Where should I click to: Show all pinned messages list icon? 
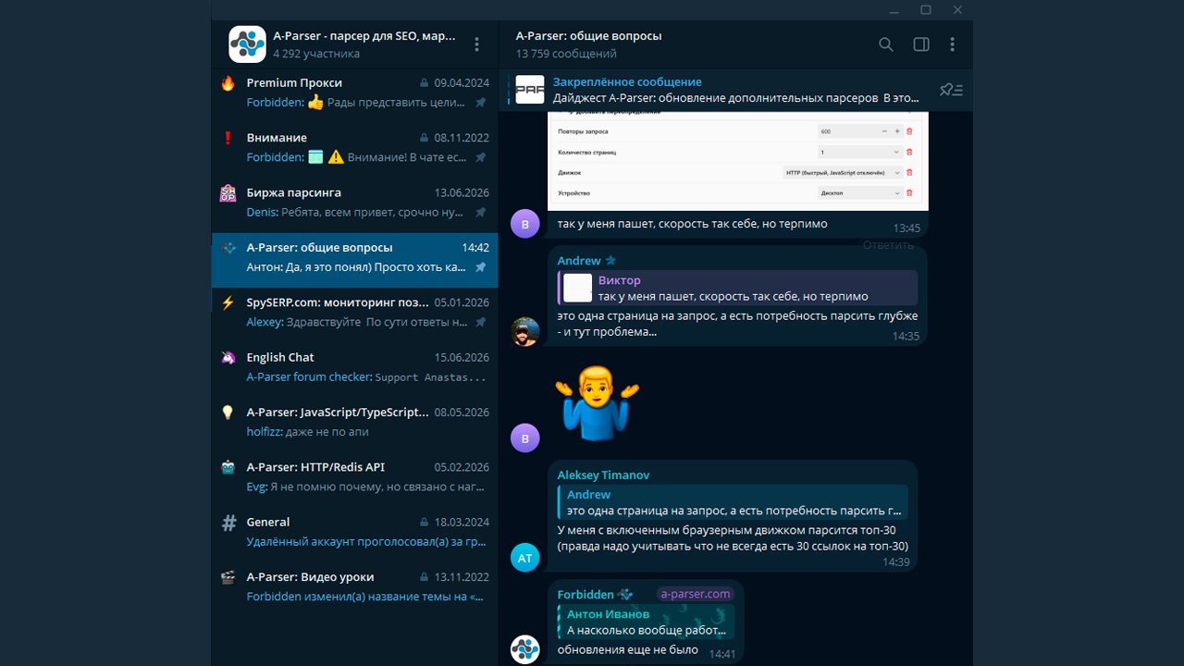tap(951, 90)
